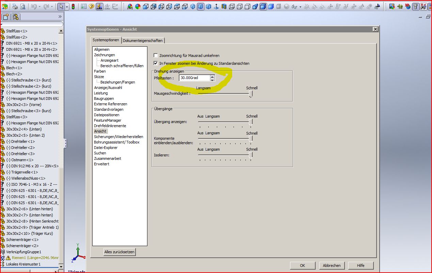
Task: Click the Undo arrow icon
Action: [33, 6]
